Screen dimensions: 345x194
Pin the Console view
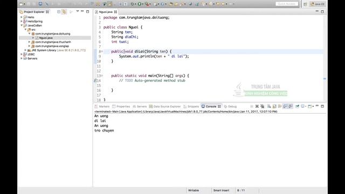pos(297,106)
